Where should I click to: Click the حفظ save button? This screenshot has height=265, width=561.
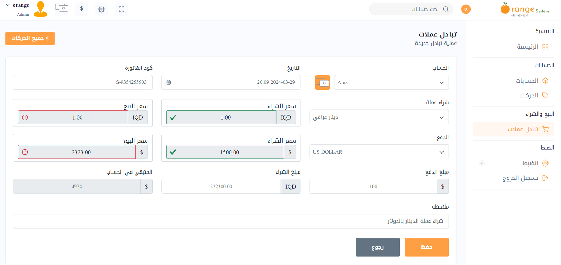426,247
